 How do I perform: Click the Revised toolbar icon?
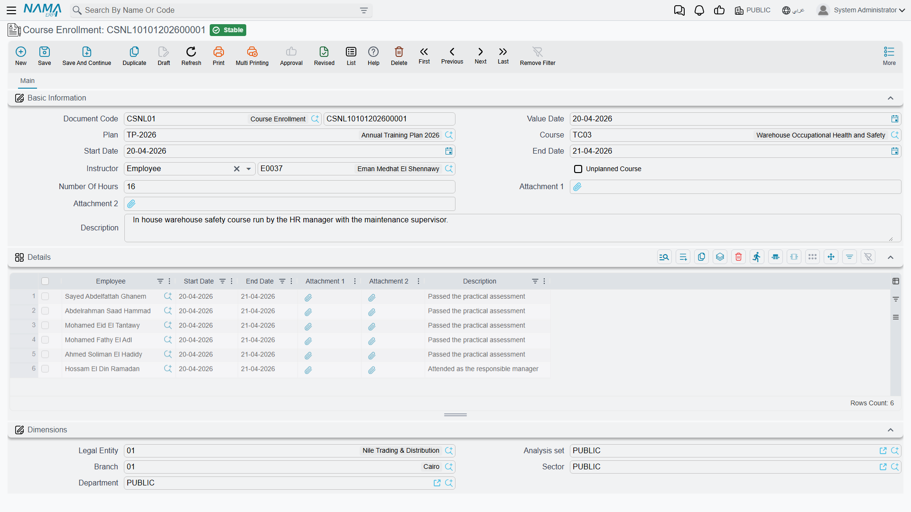point(324,56)
